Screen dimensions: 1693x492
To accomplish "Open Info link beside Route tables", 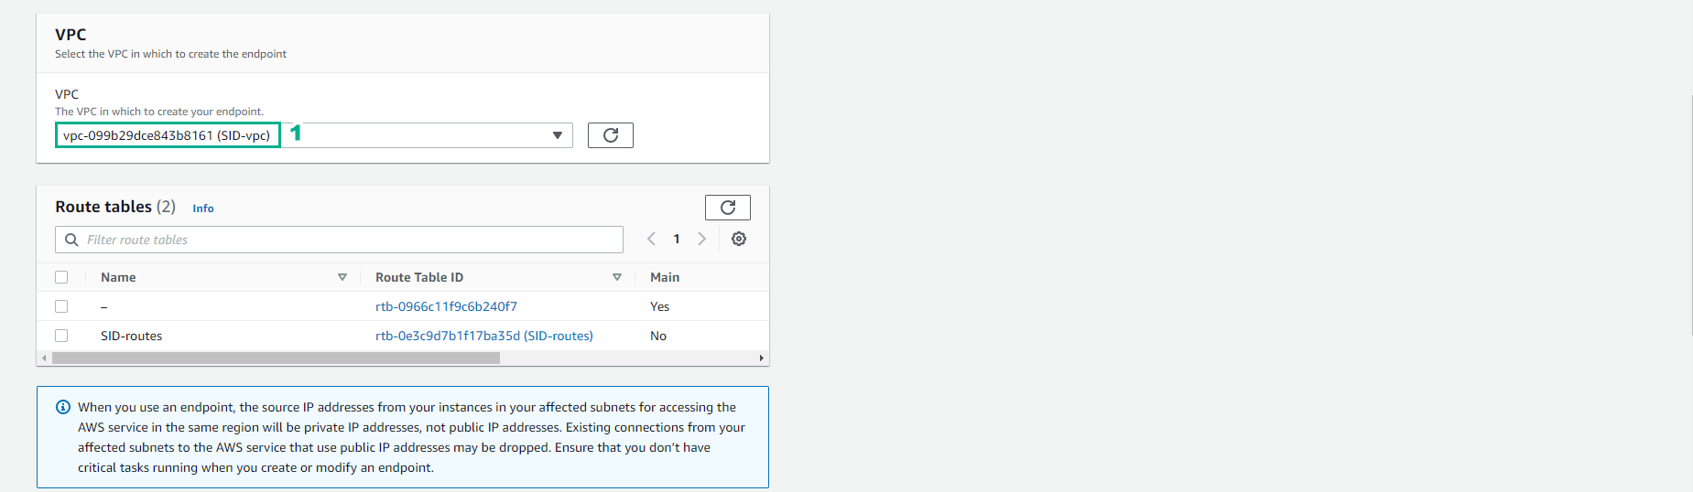I will [x=202, y=209].
